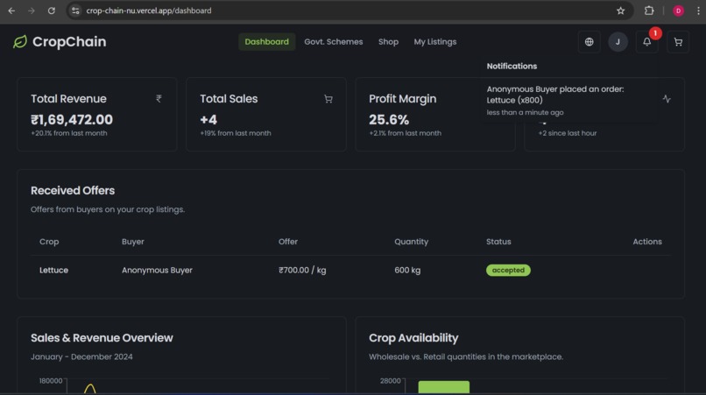The image size is (706, 395).
Task: Click the red notification count badge
Action: coord(655,33)
